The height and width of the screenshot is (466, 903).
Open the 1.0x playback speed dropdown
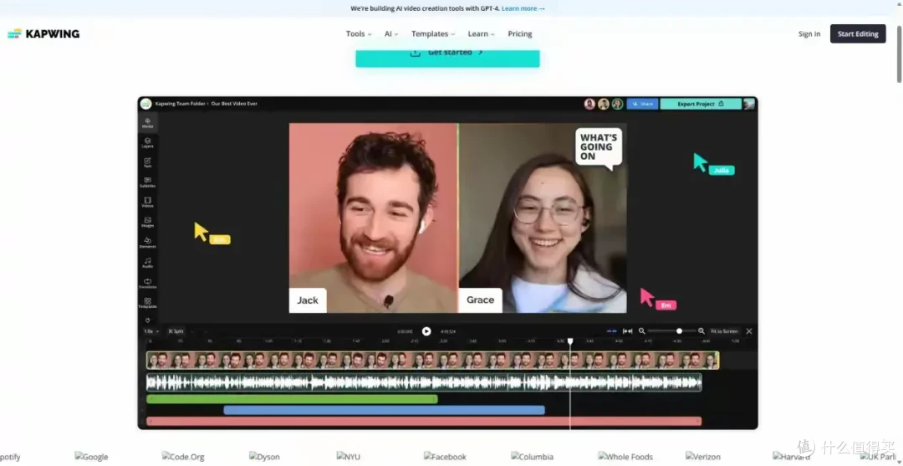151,331
